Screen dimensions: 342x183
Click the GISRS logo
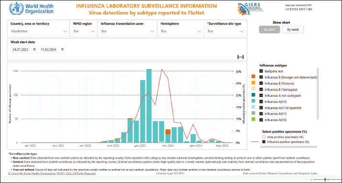(250, 9)
